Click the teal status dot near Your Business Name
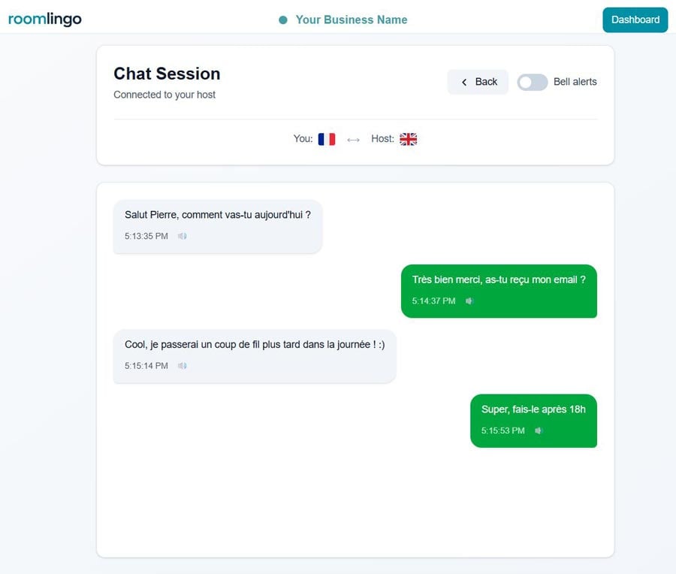676x574 pixels. [x=282, y=20]
